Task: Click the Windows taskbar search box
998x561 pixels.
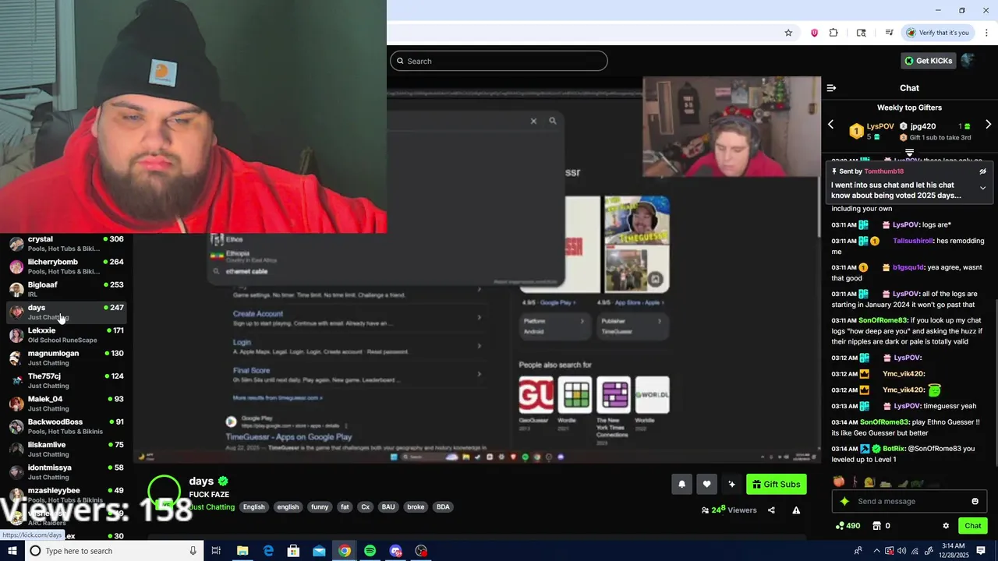Action: coord(113,551)
